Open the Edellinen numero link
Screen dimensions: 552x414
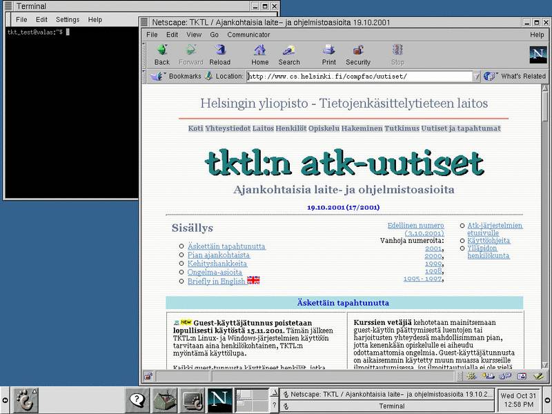(x=416, y=229)
